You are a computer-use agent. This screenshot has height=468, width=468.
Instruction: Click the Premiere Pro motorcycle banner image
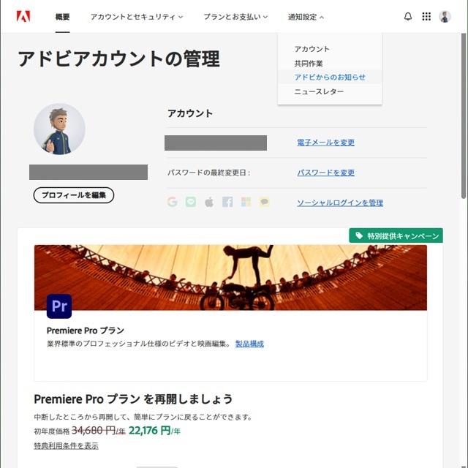(x=230, y=278)
